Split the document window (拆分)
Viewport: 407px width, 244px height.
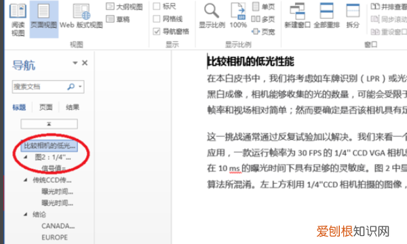click(353, 16)
